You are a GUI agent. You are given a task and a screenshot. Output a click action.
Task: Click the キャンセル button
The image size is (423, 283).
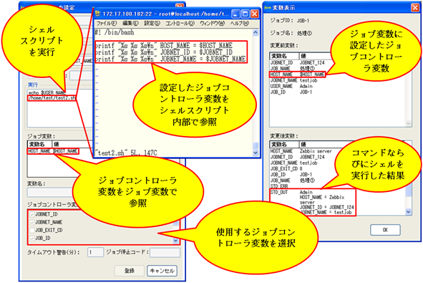[x=162, y=271]
